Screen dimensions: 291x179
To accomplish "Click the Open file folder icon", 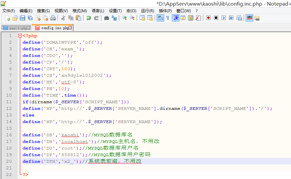I will coord(15,18).
